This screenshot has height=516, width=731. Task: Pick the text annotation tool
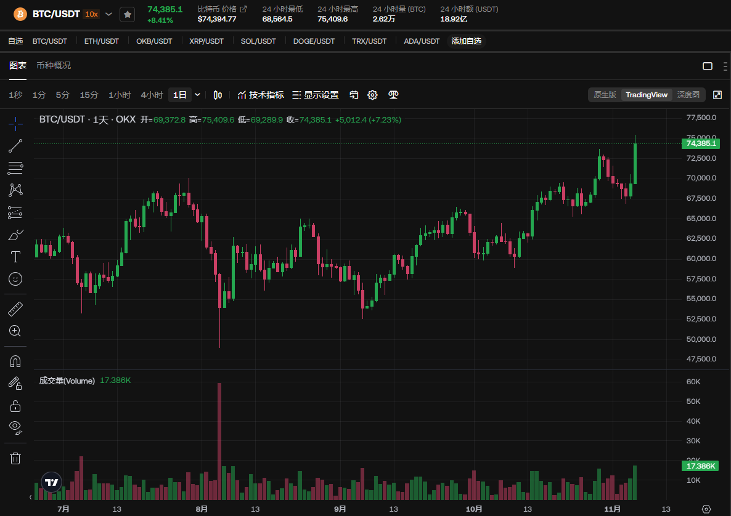point(15,257)
